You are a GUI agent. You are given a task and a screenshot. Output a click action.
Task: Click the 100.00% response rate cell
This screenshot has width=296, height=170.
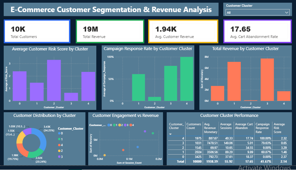(x=265, y=138)
